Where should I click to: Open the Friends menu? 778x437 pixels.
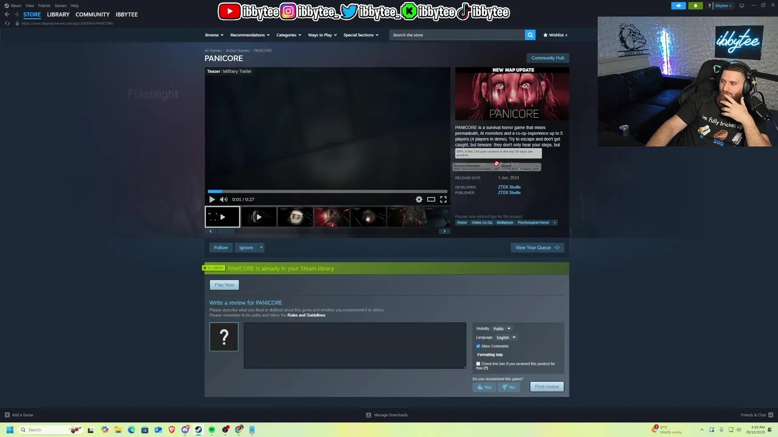[44, 5]
